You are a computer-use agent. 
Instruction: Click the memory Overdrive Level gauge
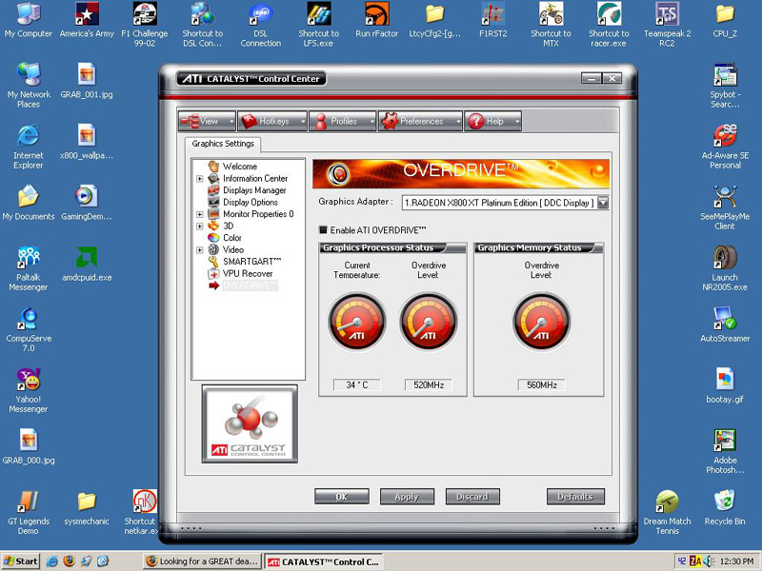coord(541,322)
